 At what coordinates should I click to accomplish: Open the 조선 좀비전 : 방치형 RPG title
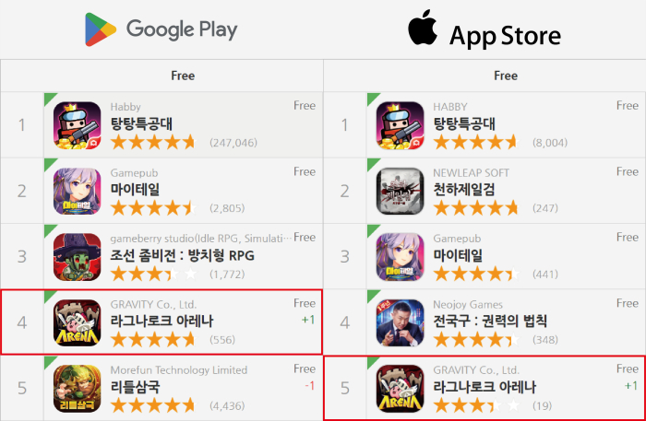[182, 256]
